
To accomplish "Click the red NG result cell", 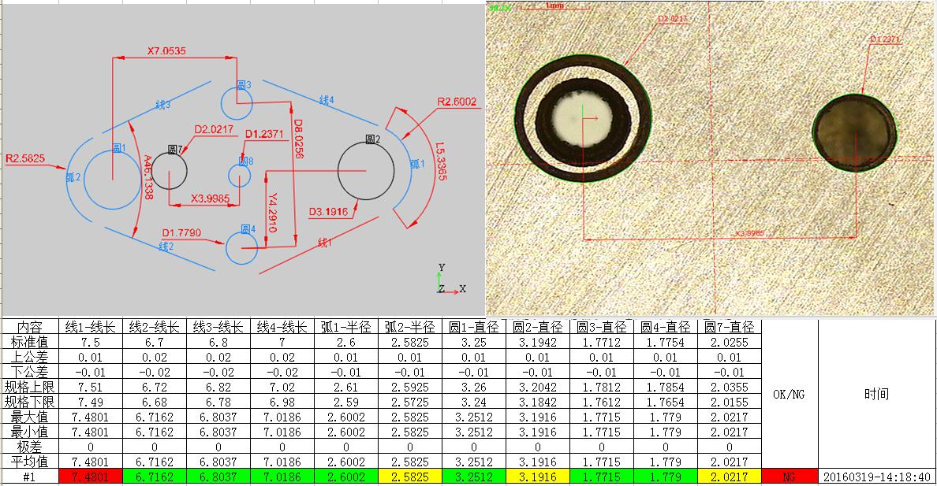I will click(x=790, y=477).
